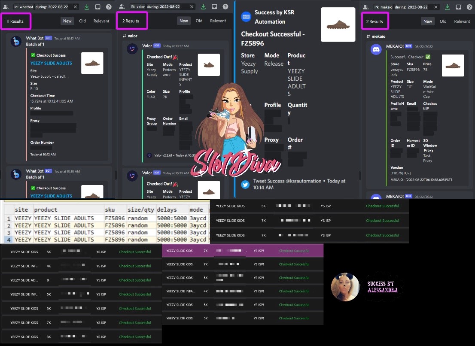Click Valor bot avatar on 10:25 AM message
This screenshot has height=346, width=475.
(x=132, y=176)
